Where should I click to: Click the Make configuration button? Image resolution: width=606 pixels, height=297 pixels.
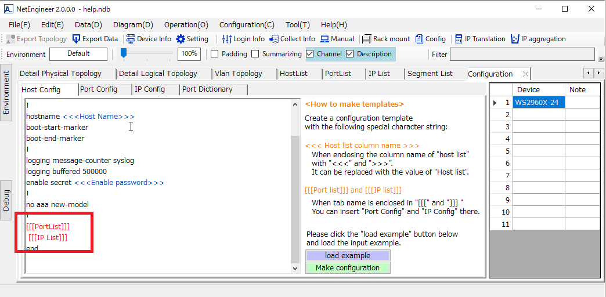(x=348, y=268)
